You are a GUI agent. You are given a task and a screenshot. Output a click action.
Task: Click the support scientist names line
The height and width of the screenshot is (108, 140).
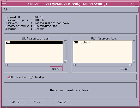tap(45, 26)
